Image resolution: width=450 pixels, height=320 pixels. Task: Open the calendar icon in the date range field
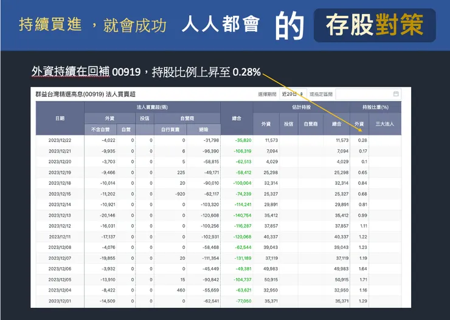pyautogui.click(x=396, y=94)
